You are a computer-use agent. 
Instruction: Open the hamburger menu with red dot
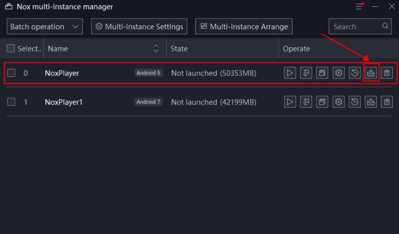tap(359, 6)
